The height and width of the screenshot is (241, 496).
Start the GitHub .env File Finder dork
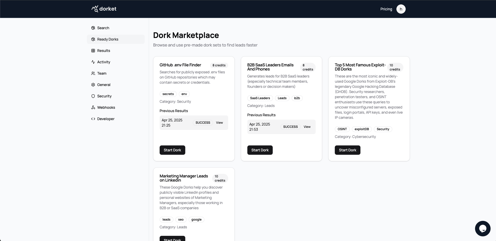pos(172,150)
